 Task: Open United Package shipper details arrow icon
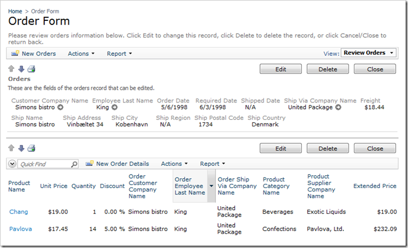click(x=338, y=107)
